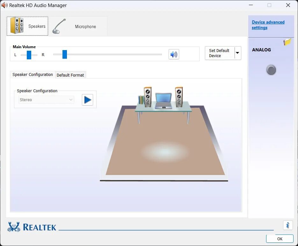Image resolution: width=298 pixels, height=246 pixels.
Task: Play the speaker test sound
Action: (87, 100)
